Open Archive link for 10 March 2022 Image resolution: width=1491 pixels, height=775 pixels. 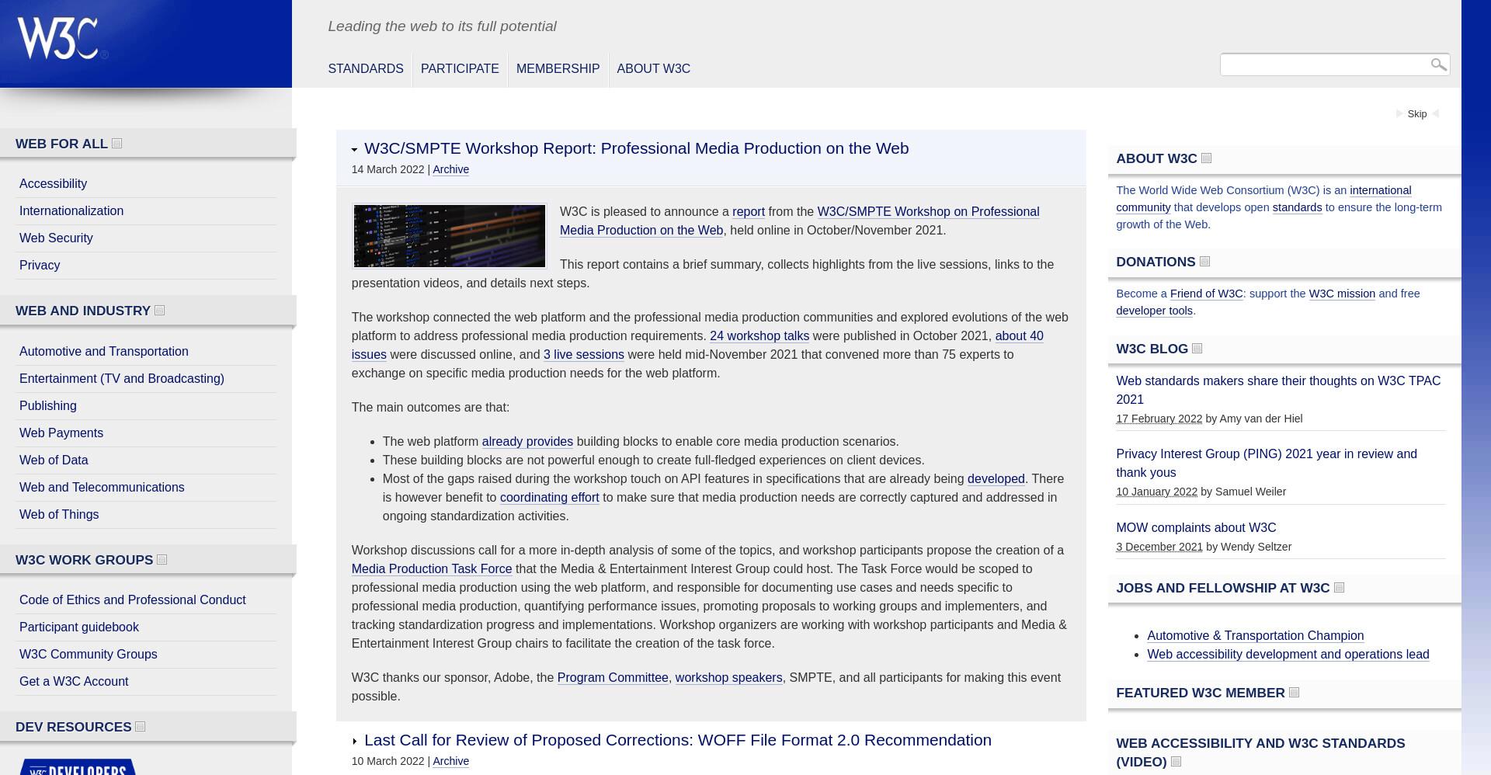click(x=450, y=761)
